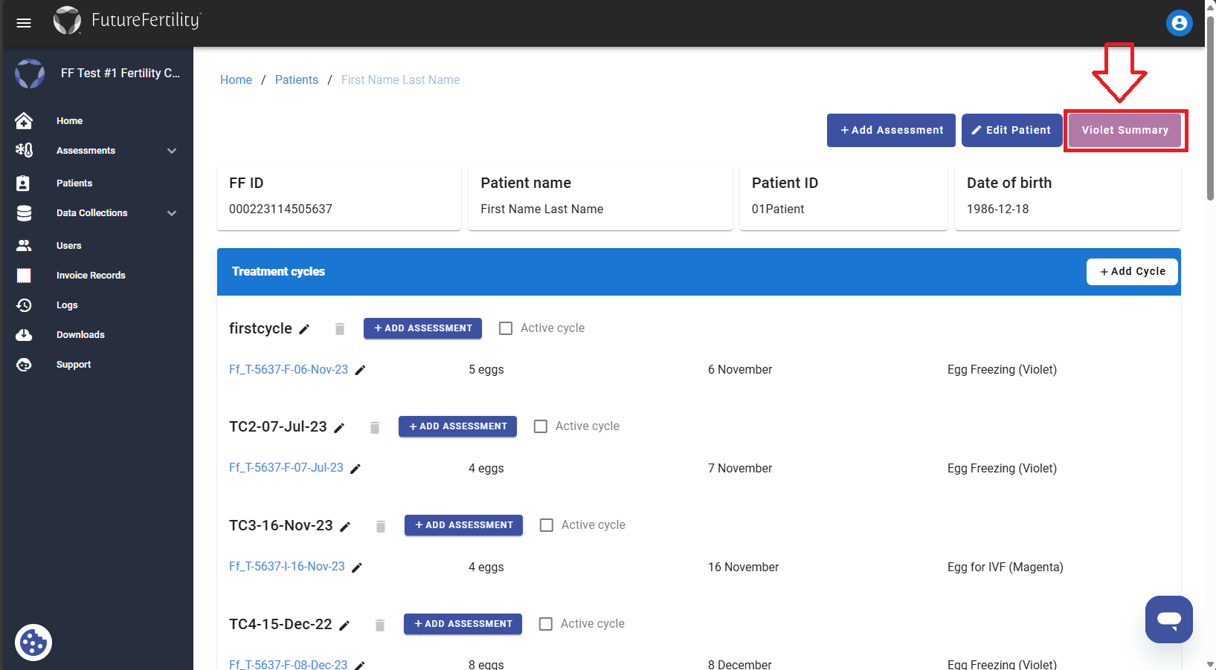Open the Violet Summary report
This screenshot has width=1216, height=670.
[1125, 130]
